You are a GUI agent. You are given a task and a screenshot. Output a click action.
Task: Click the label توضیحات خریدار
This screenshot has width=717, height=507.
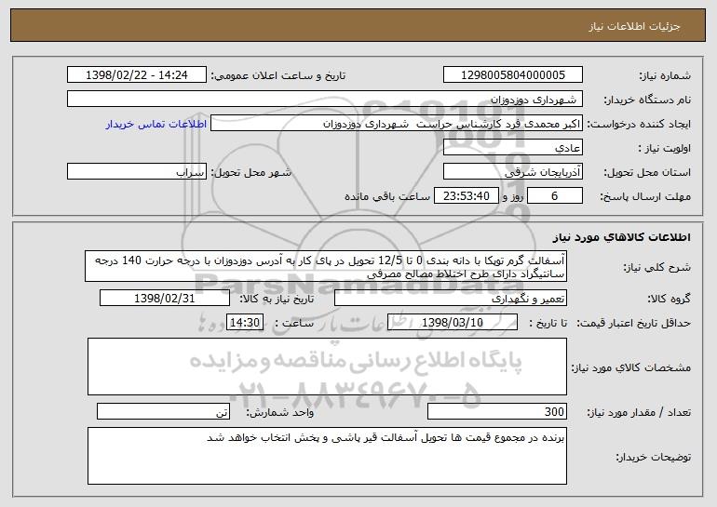[654, 457]
